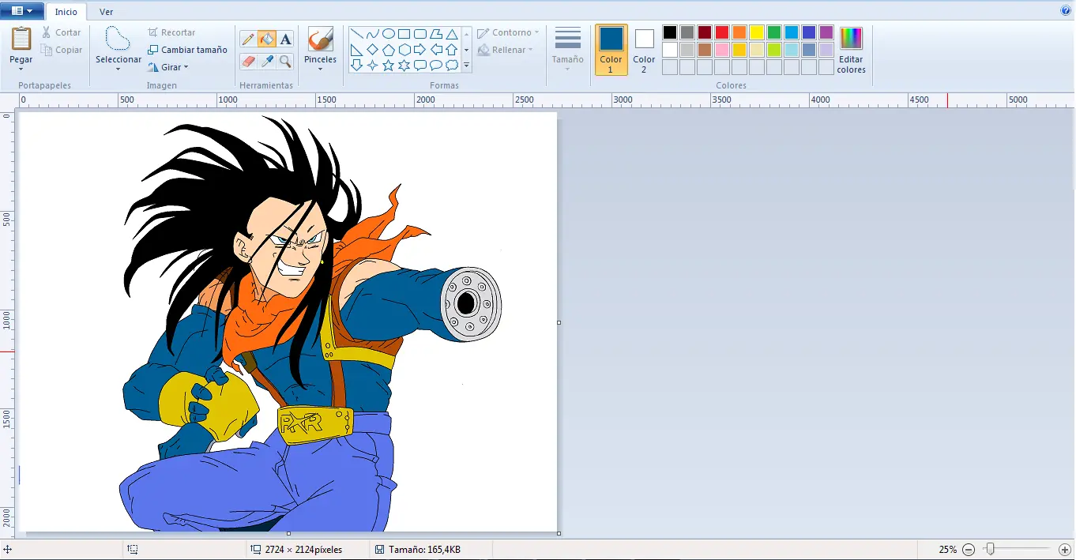Select the Fill with color bucket tool
This screenshot has width=1076, height=560.
coord(267,39)
